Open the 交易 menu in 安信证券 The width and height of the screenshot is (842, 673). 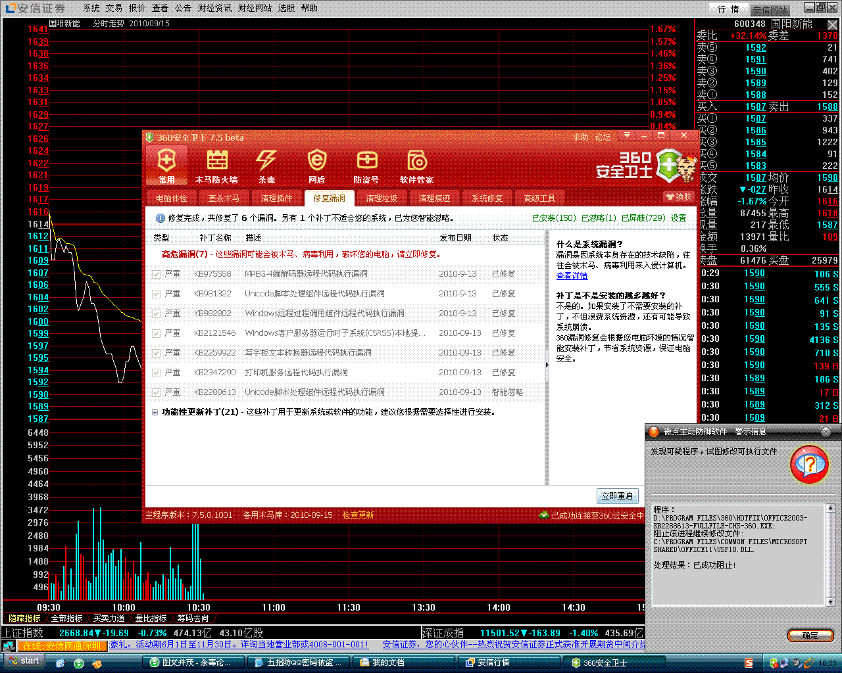(x=114, y=8)
